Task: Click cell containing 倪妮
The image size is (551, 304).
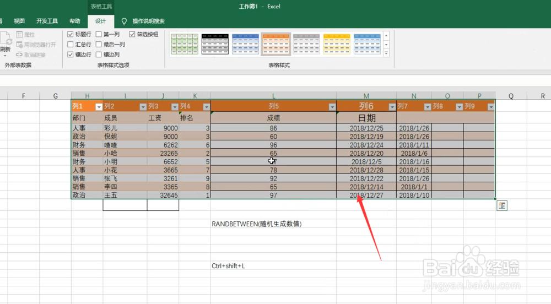Action: click(125, 137)
